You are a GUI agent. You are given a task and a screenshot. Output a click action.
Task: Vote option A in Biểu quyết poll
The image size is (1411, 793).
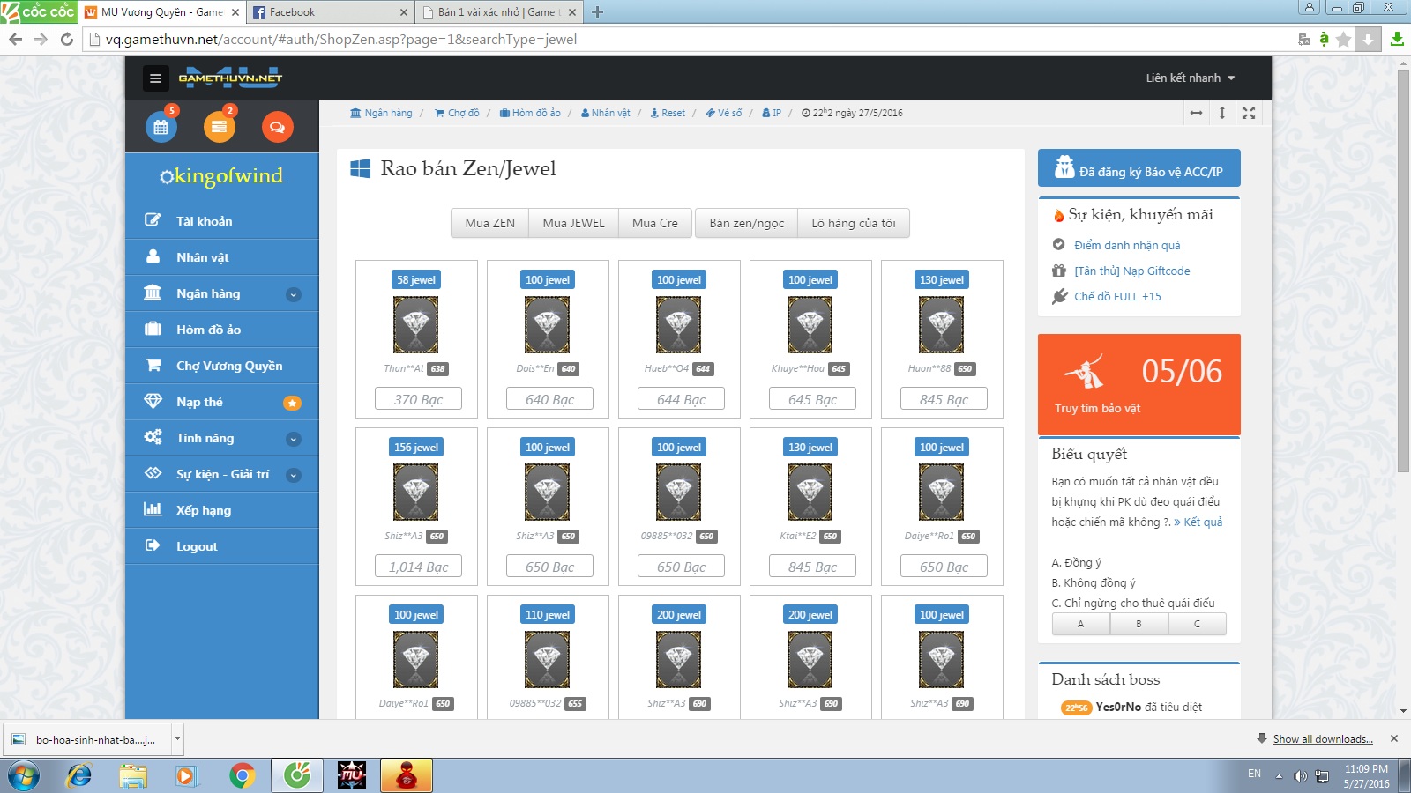pyautogui.click(x=1080, y=624)
